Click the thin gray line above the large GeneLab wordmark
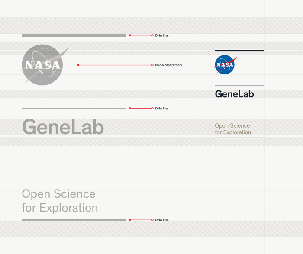 [74, 108]
